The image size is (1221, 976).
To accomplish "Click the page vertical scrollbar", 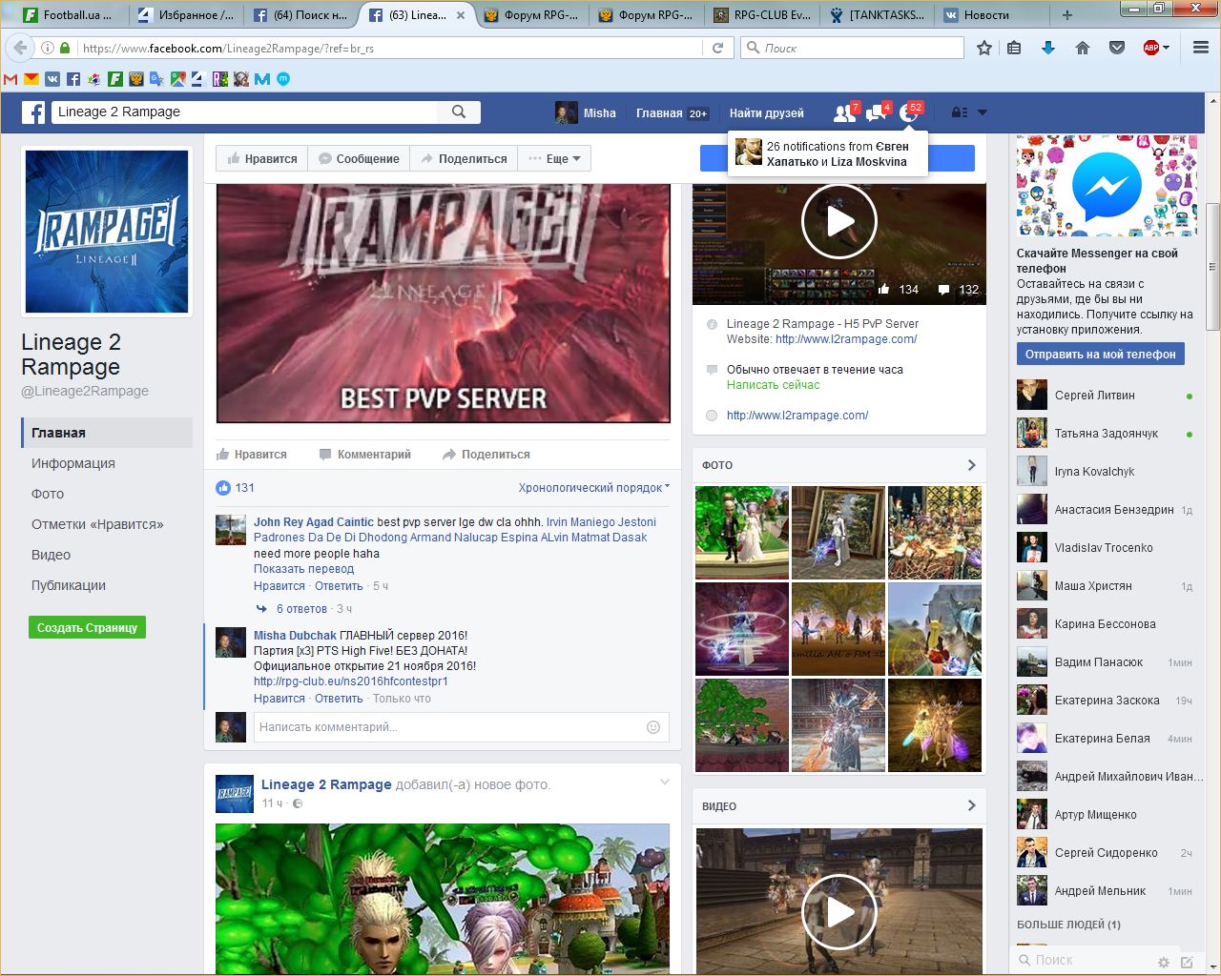I will point(1212,267).
